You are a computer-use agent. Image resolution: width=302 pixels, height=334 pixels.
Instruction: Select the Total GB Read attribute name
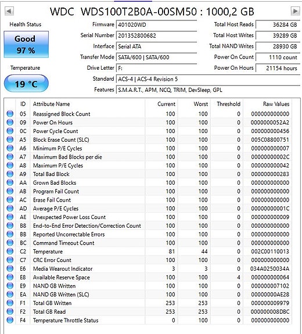pyautogui.click(x=49, y=311)
